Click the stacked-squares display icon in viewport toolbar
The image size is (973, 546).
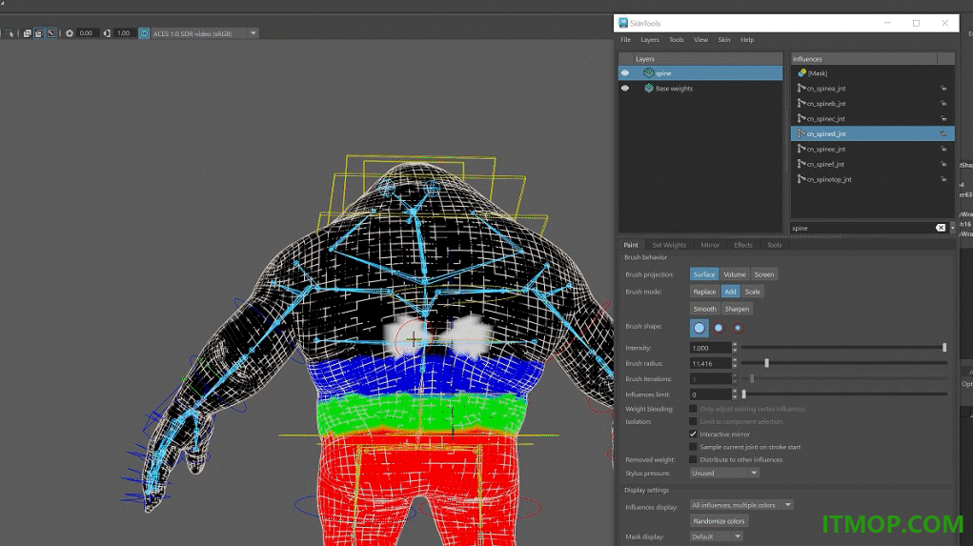click(28, 33)
